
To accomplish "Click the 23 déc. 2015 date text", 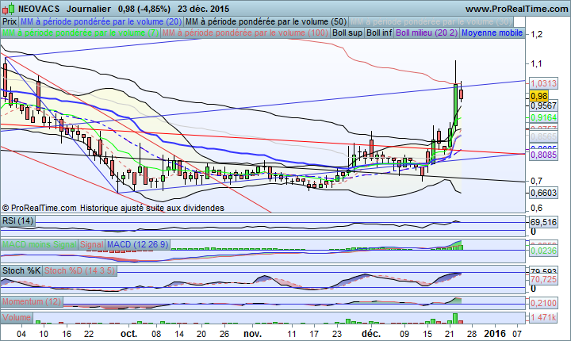I will click(204, 9).
